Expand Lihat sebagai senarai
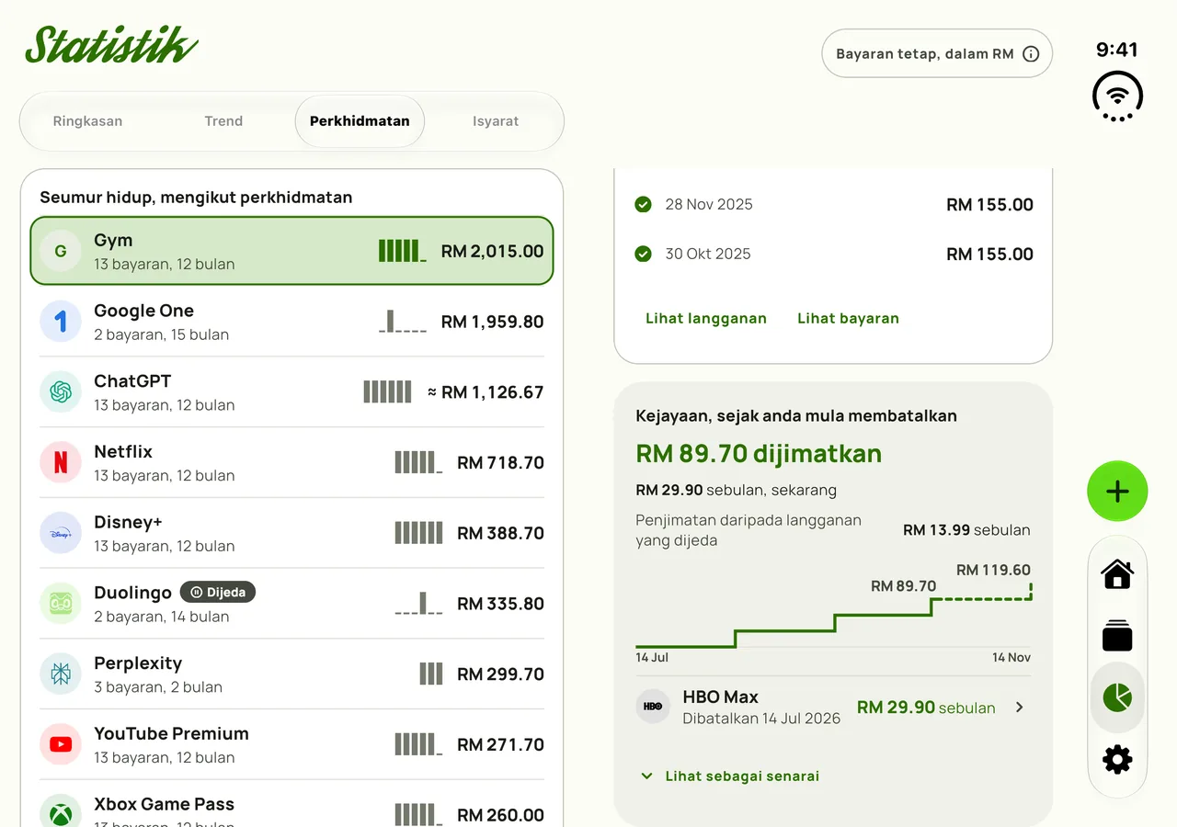 pyautogui.click(x=729, y=776)
